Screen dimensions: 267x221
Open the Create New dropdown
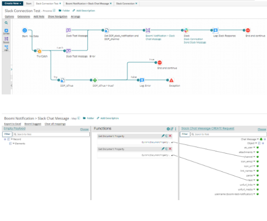13,4
